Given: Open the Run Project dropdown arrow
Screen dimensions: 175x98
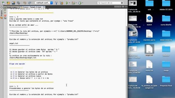Looking at the screenshot, I should tap(69, 3).
